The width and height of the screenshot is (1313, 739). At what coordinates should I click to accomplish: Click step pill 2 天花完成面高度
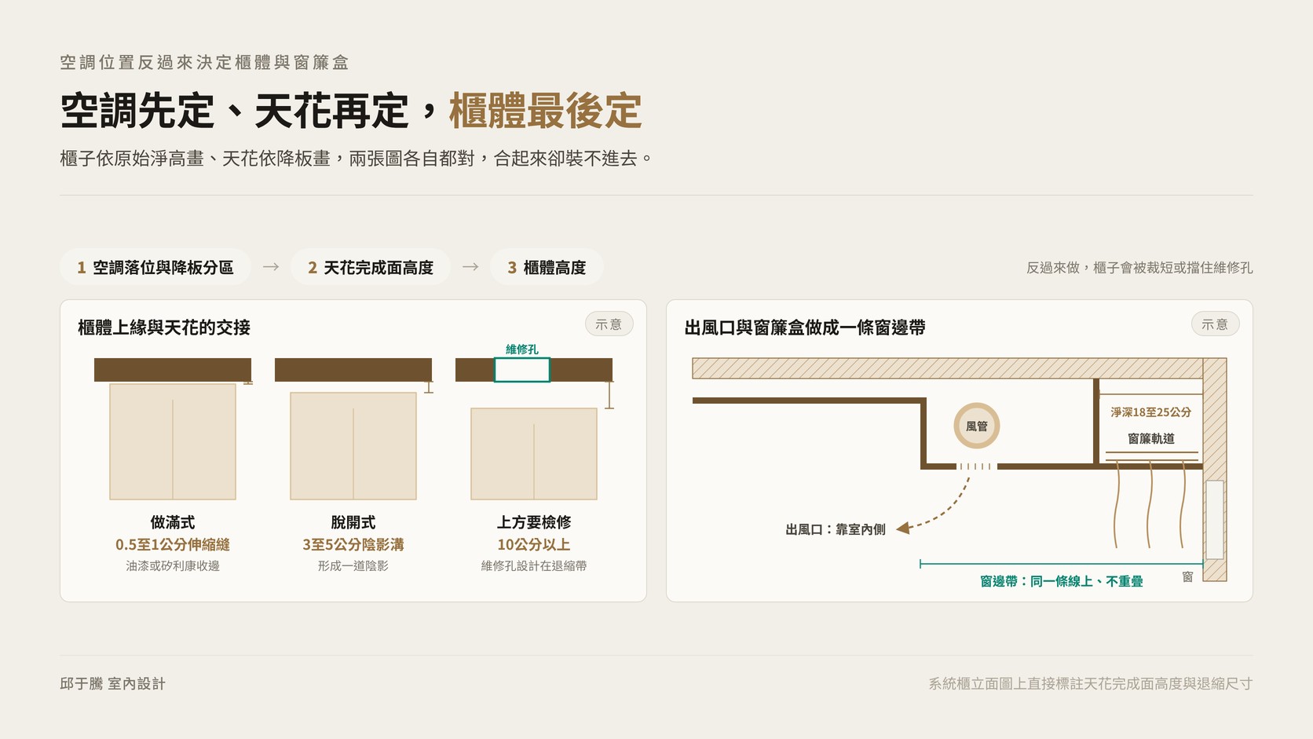[x=371, y=267]
